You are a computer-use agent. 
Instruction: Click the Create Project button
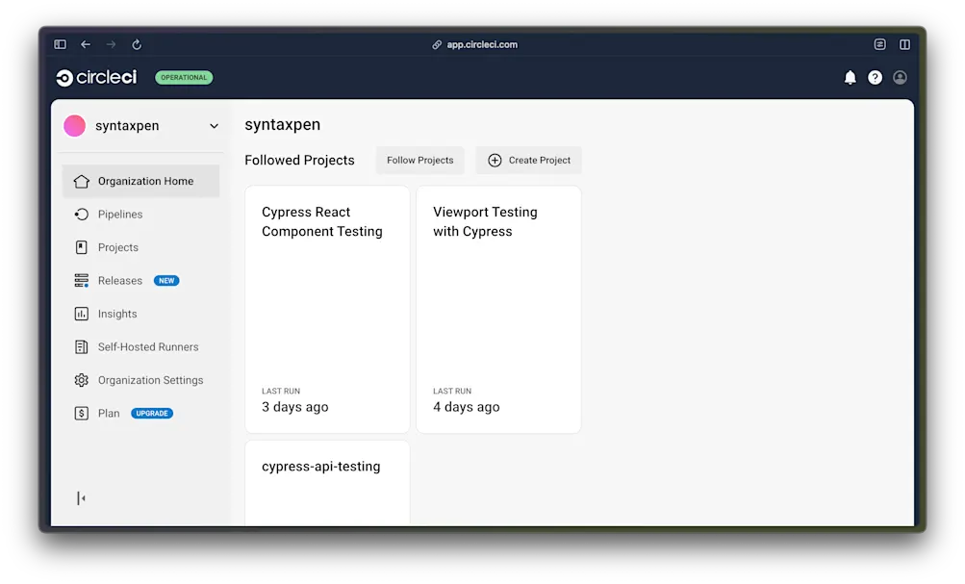[527, 160]
